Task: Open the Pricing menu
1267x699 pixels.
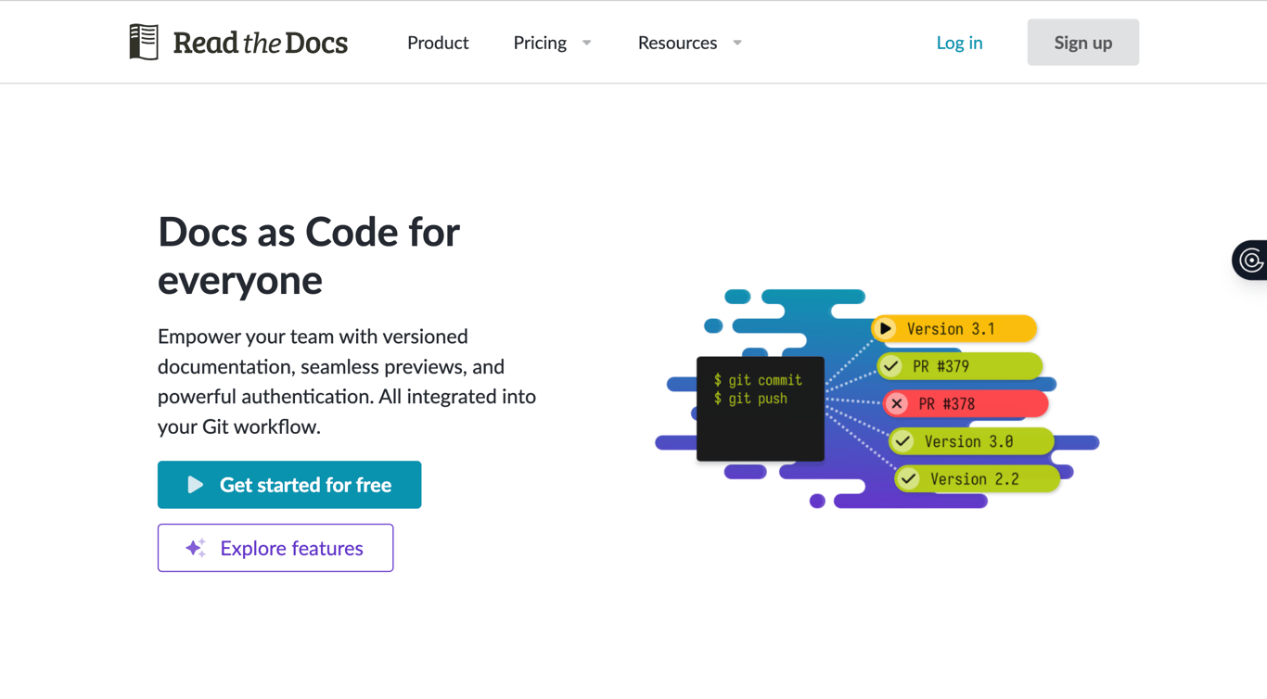Action: click(540, 43)
